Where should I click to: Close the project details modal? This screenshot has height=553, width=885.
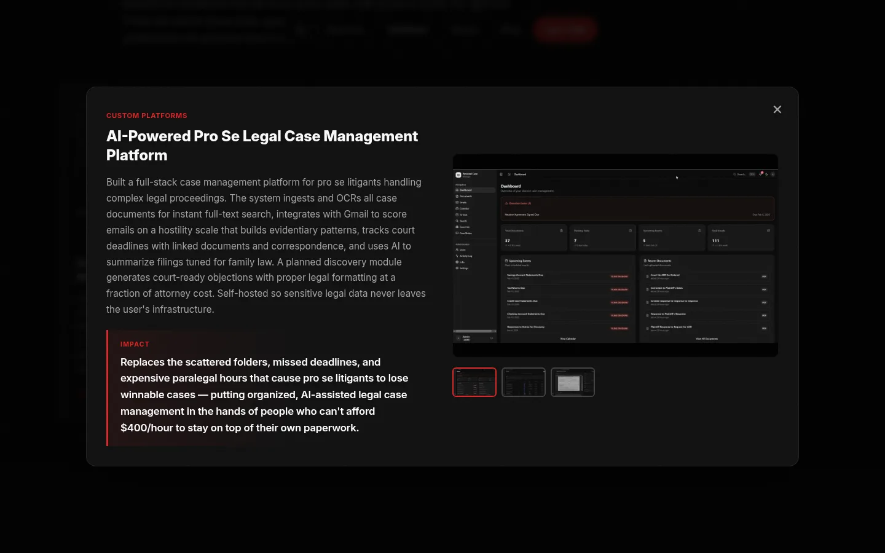coord(777,109)
